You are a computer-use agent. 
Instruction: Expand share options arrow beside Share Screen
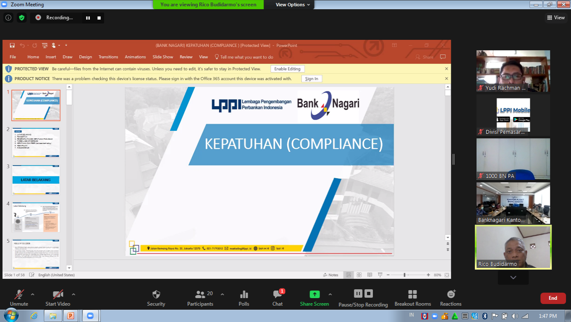[x=330, y=294]
